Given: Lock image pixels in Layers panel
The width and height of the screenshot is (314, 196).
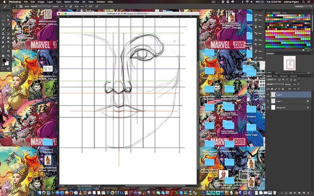Looking at the screenshot, I should [x=275, y=89].
